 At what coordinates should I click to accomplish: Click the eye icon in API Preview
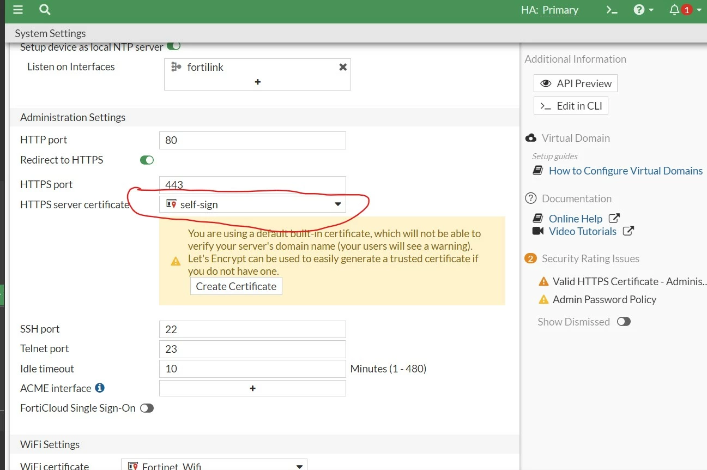(x=546, y=83)
